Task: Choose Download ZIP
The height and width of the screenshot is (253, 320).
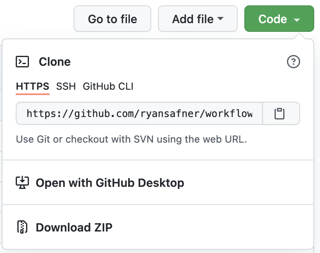Action: [x=158, y=227]
